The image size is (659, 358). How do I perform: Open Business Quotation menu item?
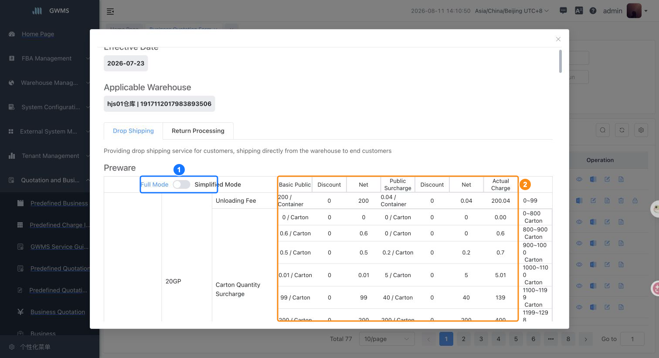[x=58, y=312]
